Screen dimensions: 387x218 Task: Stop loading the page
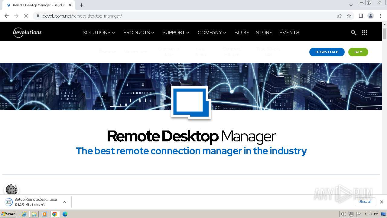coord(26,16)
